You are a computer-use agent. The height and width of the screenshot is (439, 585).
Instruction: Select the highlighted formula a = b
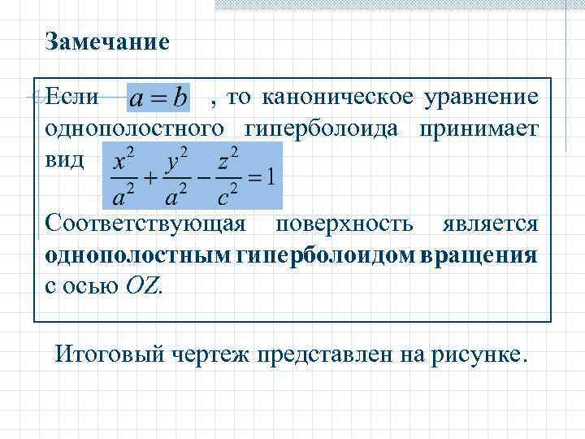click(x=158, y=98)
